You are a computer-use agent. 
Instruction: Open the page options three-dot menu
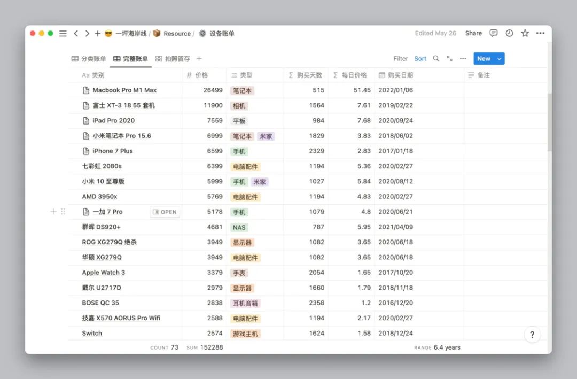point(540,33)
